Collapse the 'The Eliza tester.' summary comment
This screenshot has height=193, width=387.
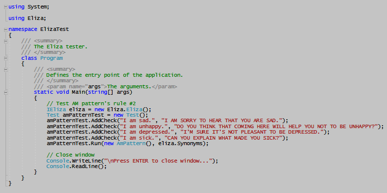point(6,41)
